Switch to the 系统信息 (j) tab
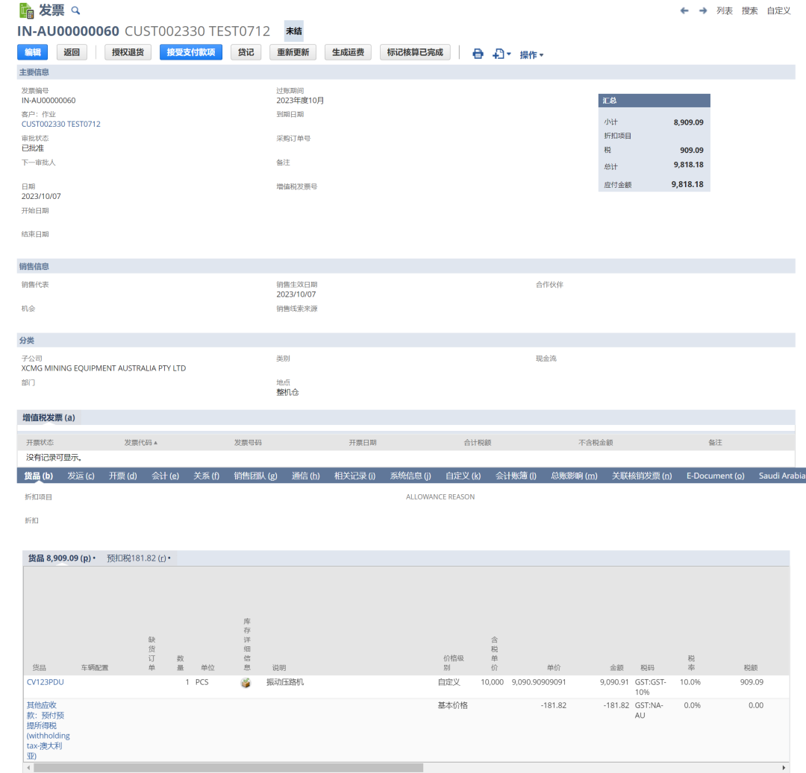This screenshot has width=806, height=773. pyautogui.click(x=410, y=476)
